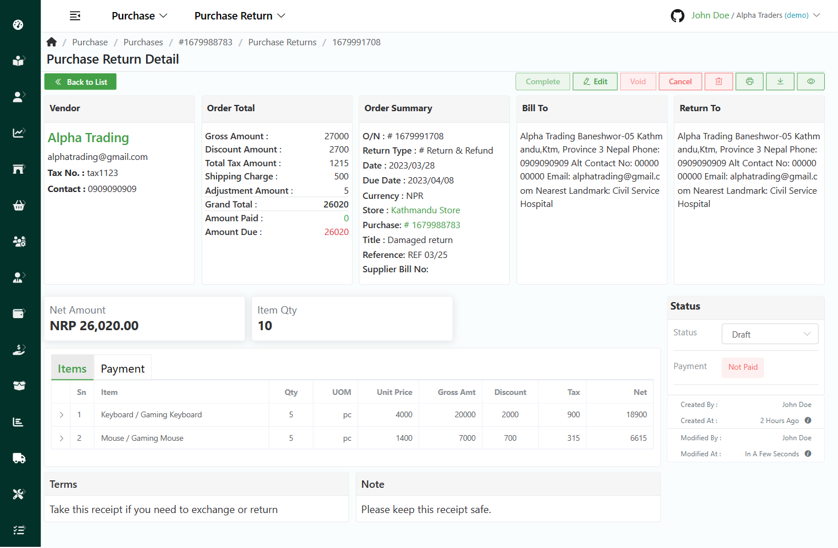Expand the Mouse / Gaming Mouse row
The width and height of the screenshot is (838, 548).
[x=61, y=438]
